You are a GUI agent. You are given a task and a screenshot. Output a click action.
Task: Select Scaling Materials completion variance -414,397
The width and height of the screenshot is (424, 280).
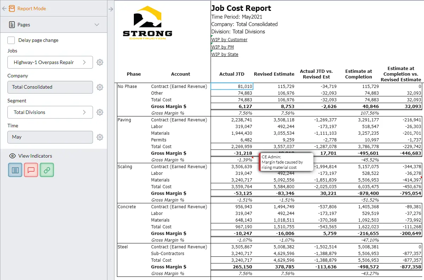tap(401, 180)
